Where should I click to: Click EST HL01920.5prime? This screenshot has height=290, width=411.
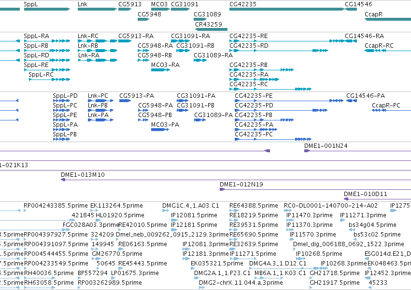tap(120, 215)
